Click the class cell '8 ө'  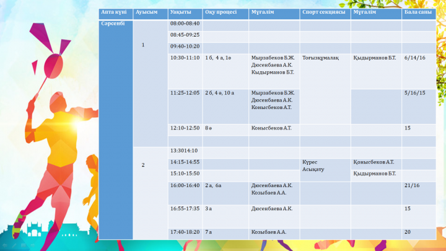pyautogui.click(x=225, y=130)
